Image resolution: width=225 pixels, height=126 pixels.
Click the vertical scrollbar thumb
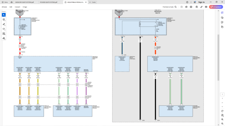[x=218, y=58]
